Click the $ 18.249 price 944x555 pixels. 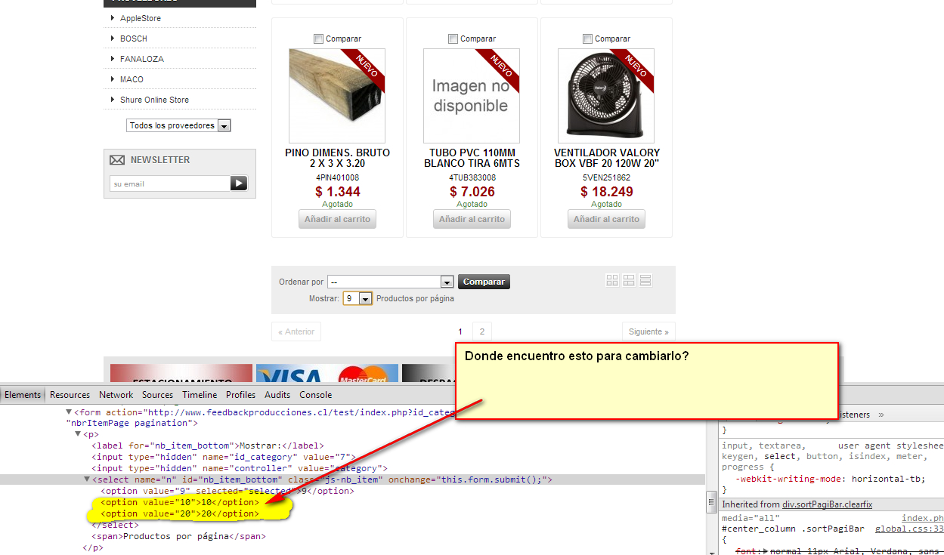click(606, 192)
